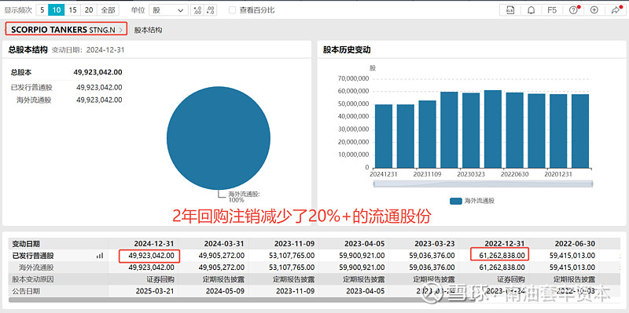The width and height of the screenshot is (629, 313).
Task: Click 已发行普通股 table row label
Action: coord(33,256)
